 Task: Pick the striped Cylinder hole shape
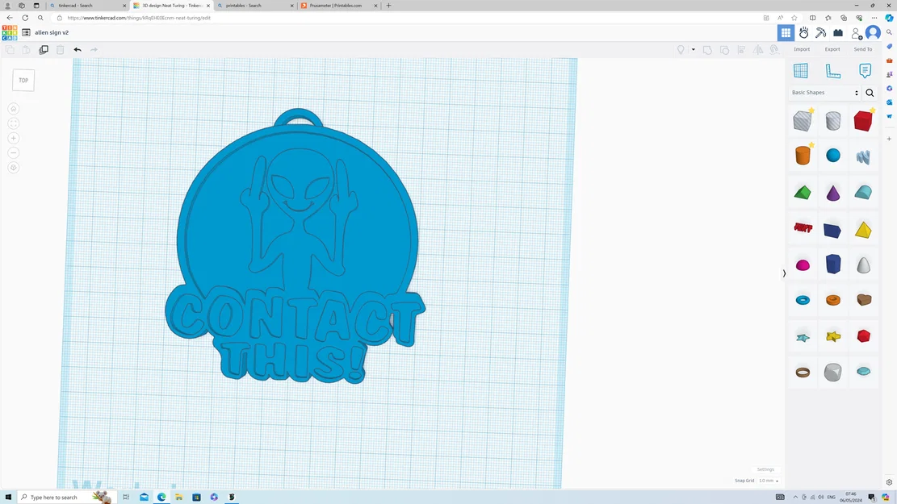pos(833,121)
